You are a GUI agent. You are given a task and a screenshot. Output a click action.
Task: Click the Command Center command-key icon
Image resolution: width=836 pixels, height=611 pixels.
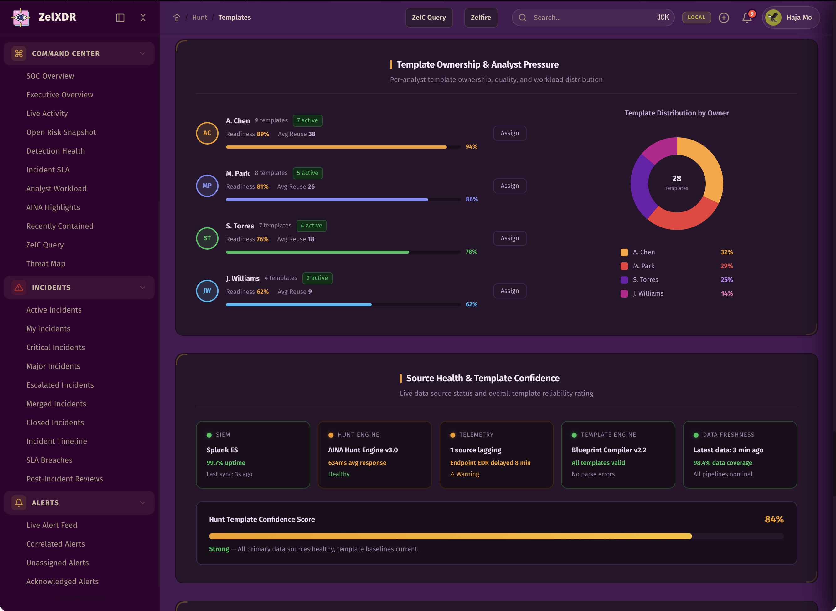[19, 53]
